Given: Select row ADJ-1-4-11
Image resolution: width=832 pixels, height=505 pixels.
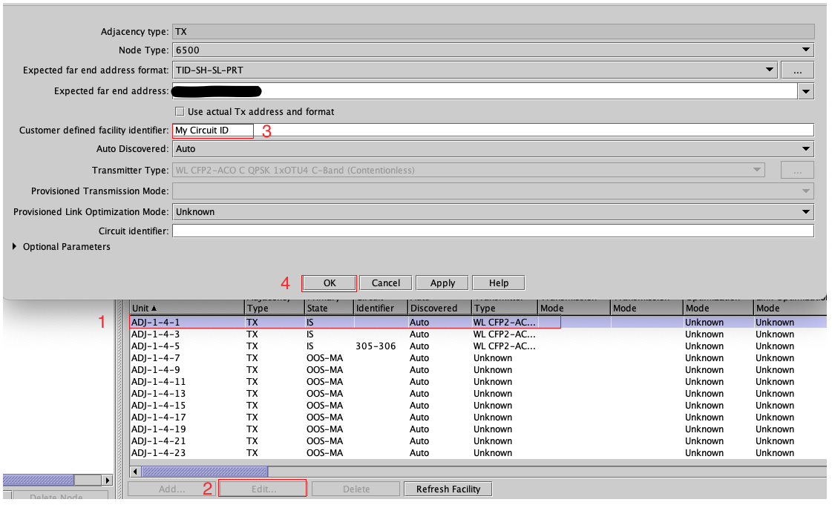Looking at the screenshot, I should click(477, 382).
